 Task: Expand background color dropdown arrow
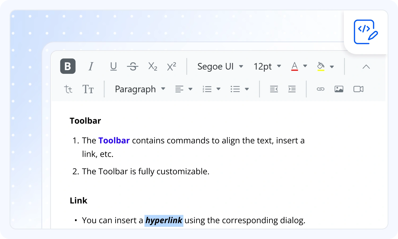point(332,67)
